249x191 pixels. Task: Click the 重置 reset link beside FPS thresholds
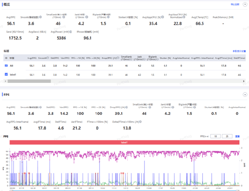(238, 136)
